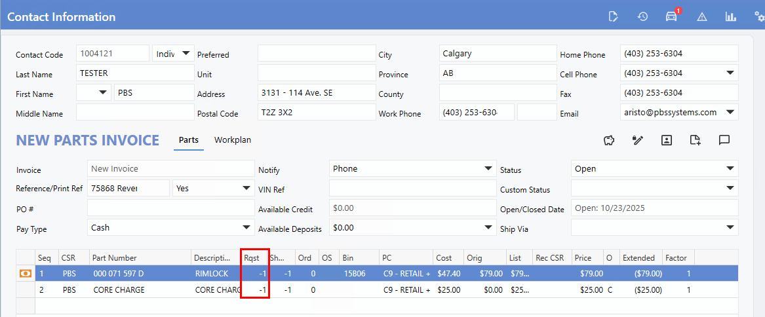This screenshot has height=317, width=765.
Task: Expand the Status Open dropdown
Action: (x=730, y=168)
